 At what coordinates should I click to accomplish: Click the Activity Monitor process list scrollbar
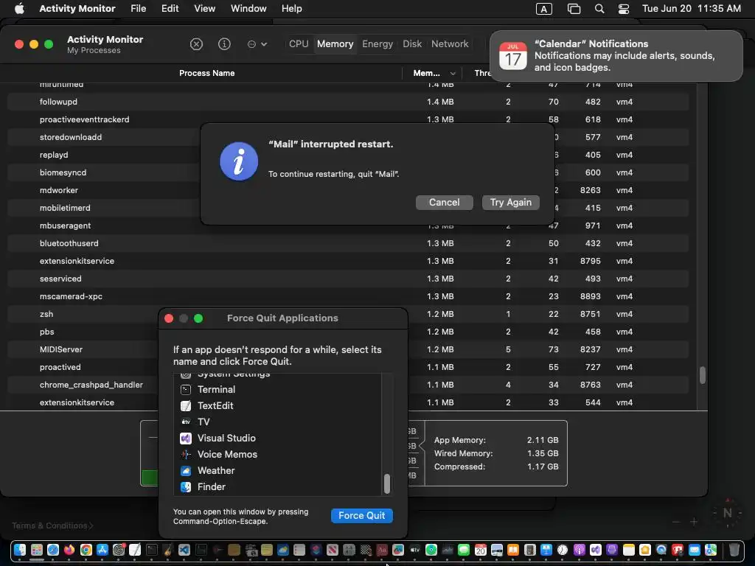[703, 375]
